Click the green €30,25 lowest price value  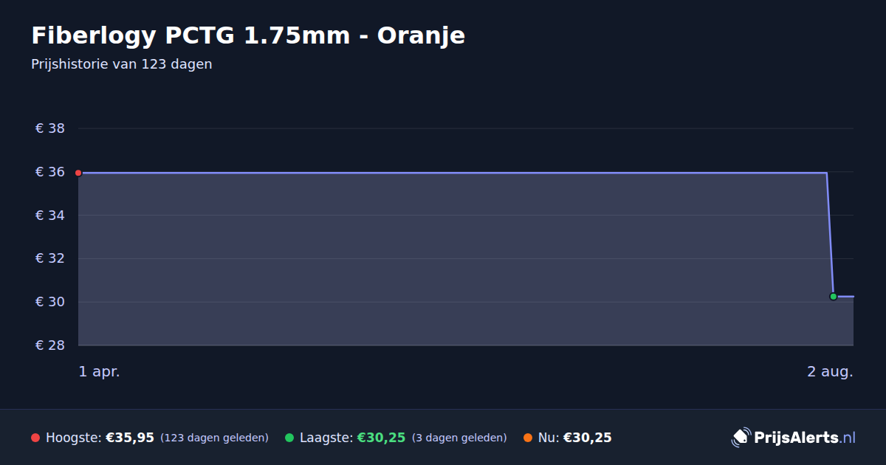click(x=381, y=438)
